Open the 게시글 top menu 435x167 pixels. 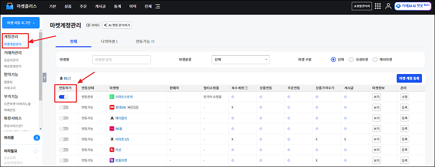tap(100, 6)
